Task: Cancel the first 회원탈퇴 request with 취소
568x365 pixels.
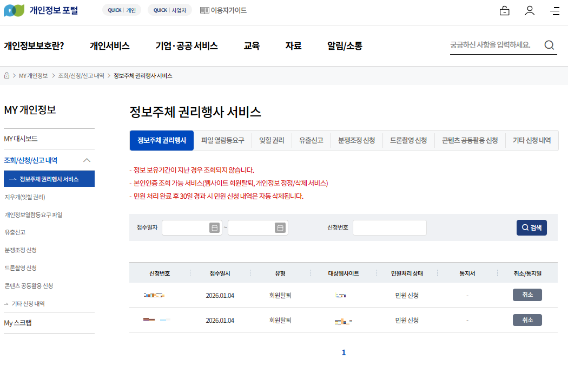Action: click(527, 295)
